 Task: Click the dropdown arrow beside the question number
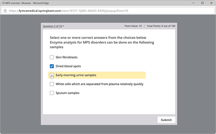coord(63,26)
